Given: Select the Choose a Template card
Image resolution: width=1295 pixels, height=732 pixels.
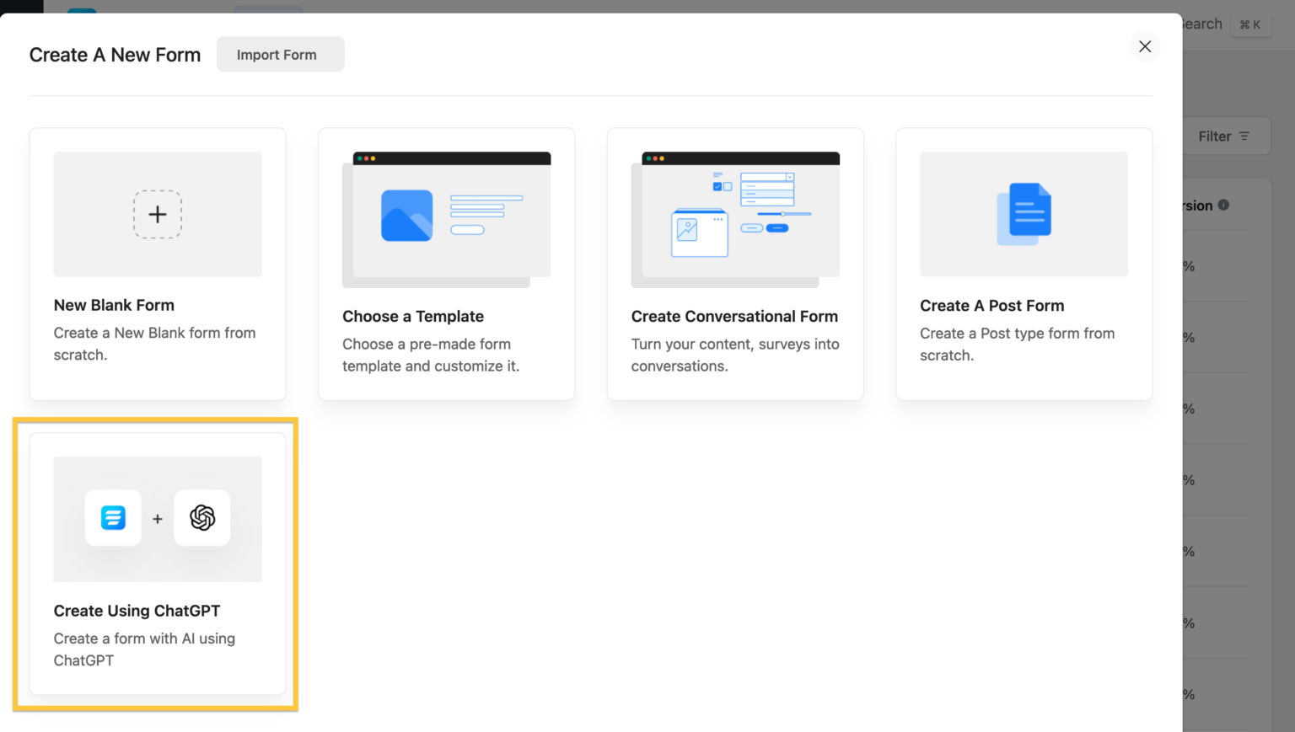Looking at the screenshot, I should pyautogui.click(x=446, y=264).
